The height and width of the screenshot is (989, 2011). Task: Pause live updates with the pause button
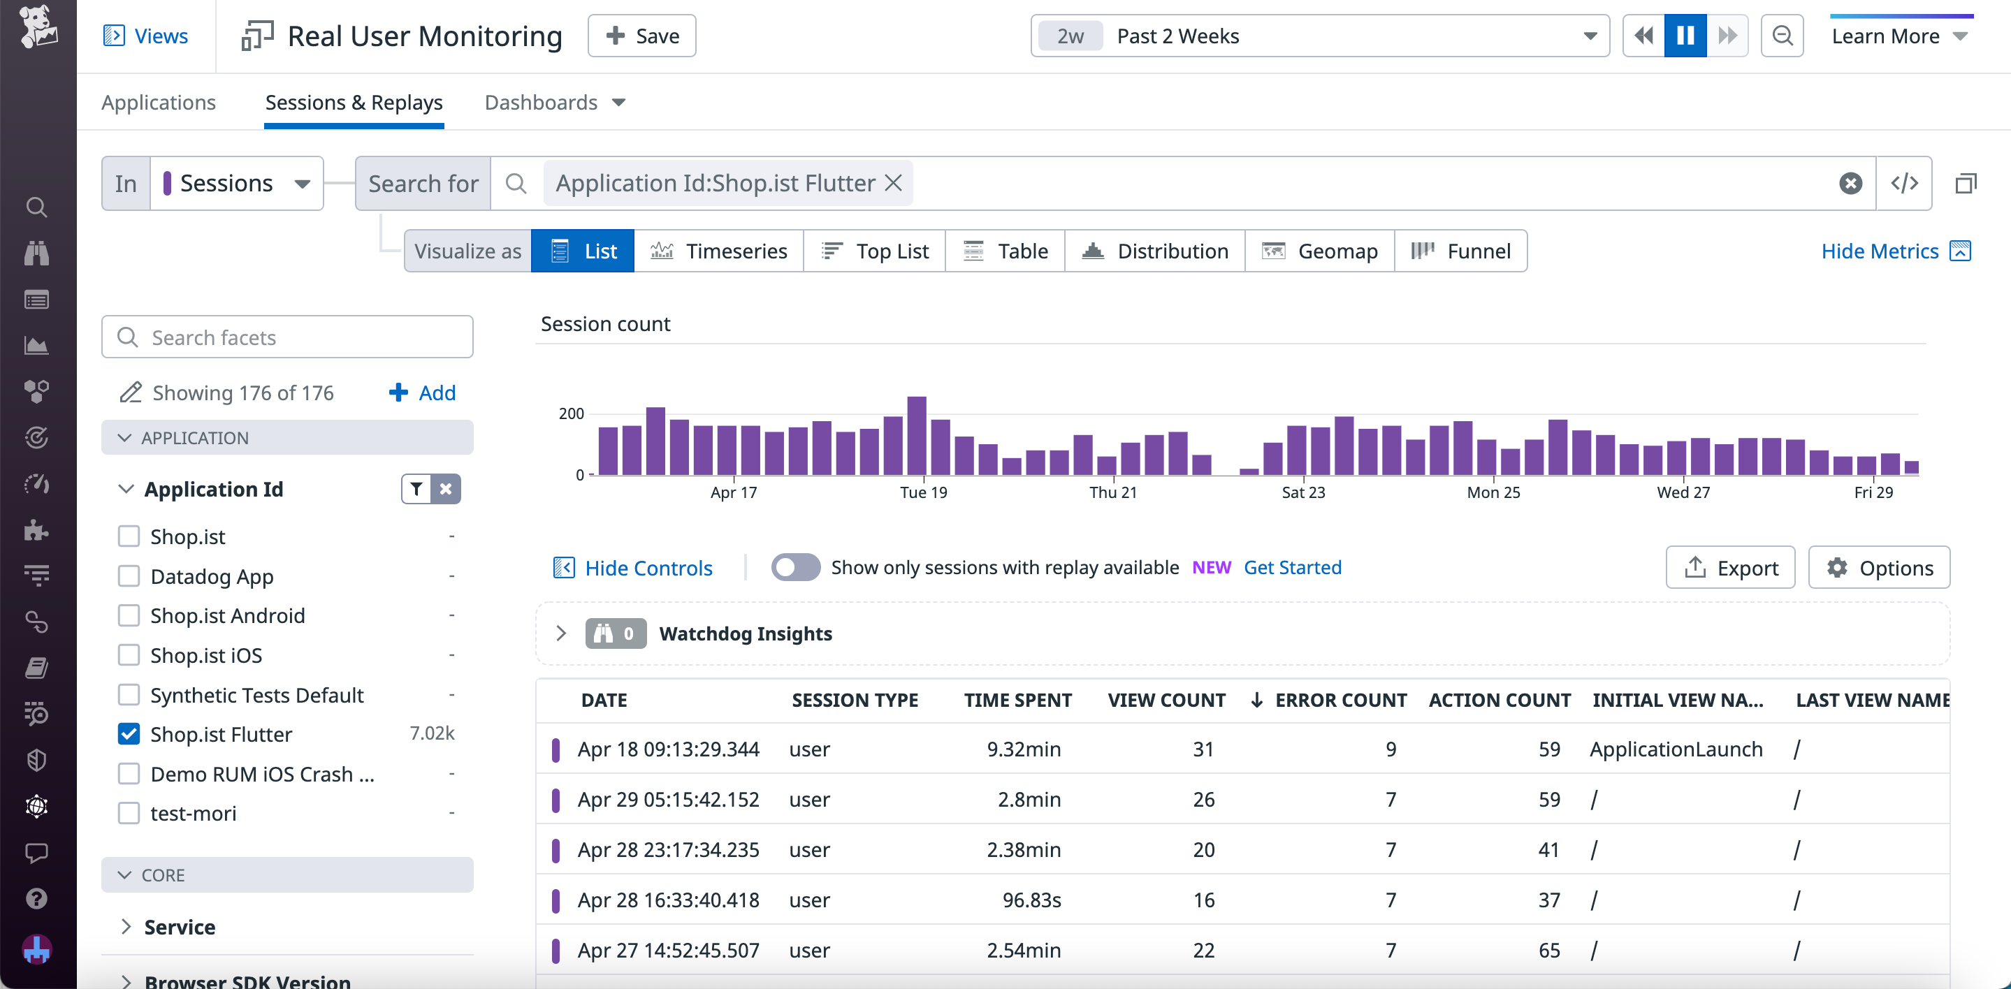coord(1685,36)
